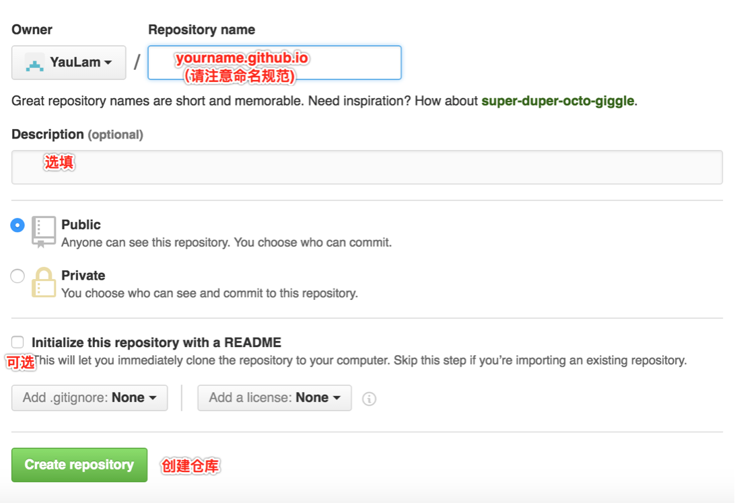Focus the Repository name input field
The height and width of the screenshot is (503, 735).
click(275, 63)
